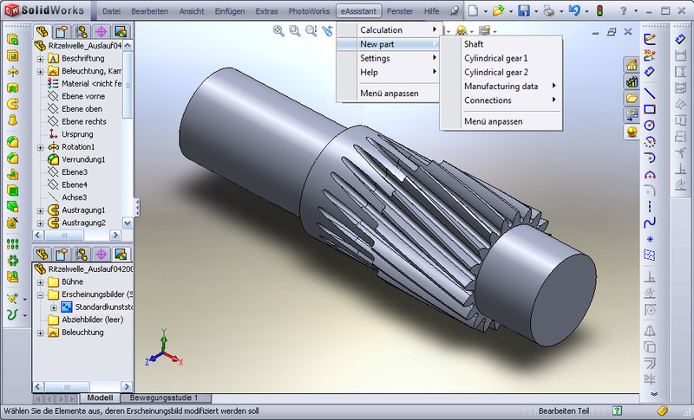Open the DimXpert crosshair tab icon

pos(101,32)
